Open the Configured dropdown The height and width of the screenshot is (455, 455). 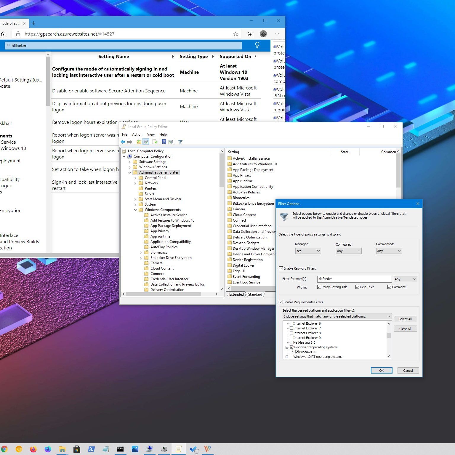pos(348,251)
